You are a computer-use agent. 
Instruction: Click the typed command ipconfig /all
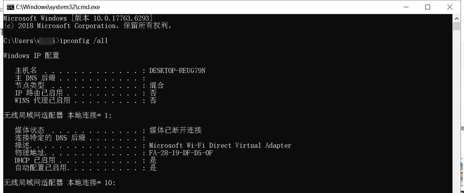tap(84, 41)
